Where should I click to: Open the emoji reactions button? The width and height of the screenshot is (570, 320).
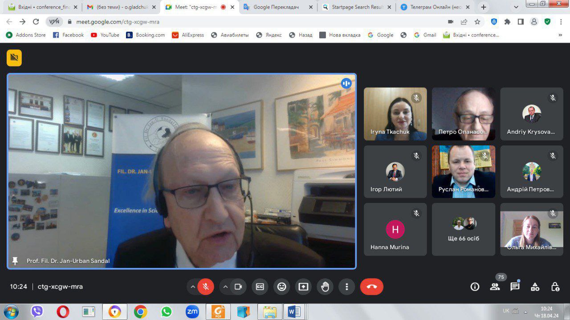click(281, 287)
